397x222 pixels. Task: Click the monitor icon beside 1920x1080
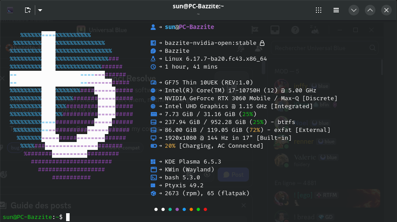153,138
